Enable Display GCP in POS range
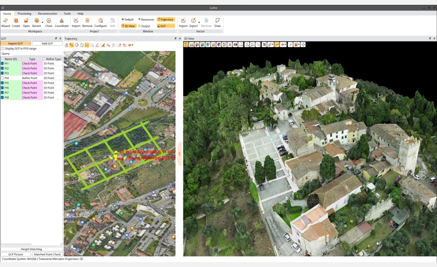 [x=2, y=49]
